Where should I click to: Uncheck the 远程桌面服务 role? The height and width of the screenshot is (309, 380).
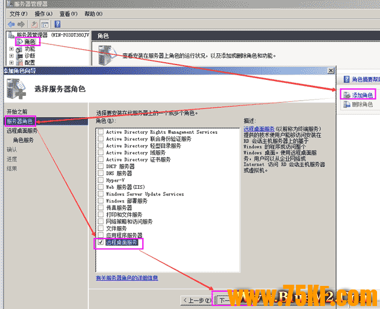[101, 242]
